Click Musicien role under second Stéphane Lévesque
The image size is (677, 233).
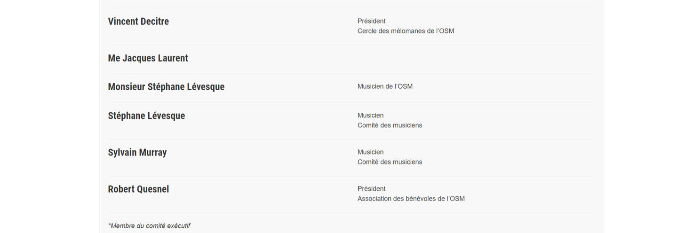click(370, 116)
